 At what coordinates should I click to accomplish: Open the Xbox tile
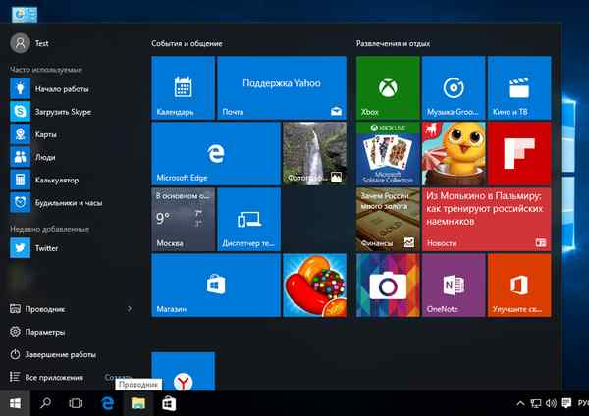[x=388, y=88]
